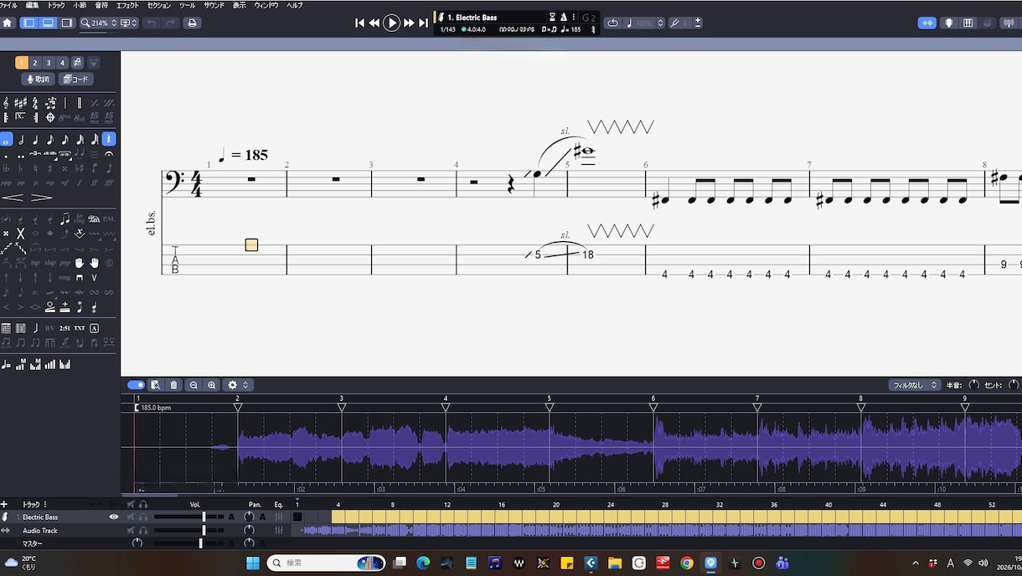
Task: Select the tap effect
Action: click(x=35, y=263)
